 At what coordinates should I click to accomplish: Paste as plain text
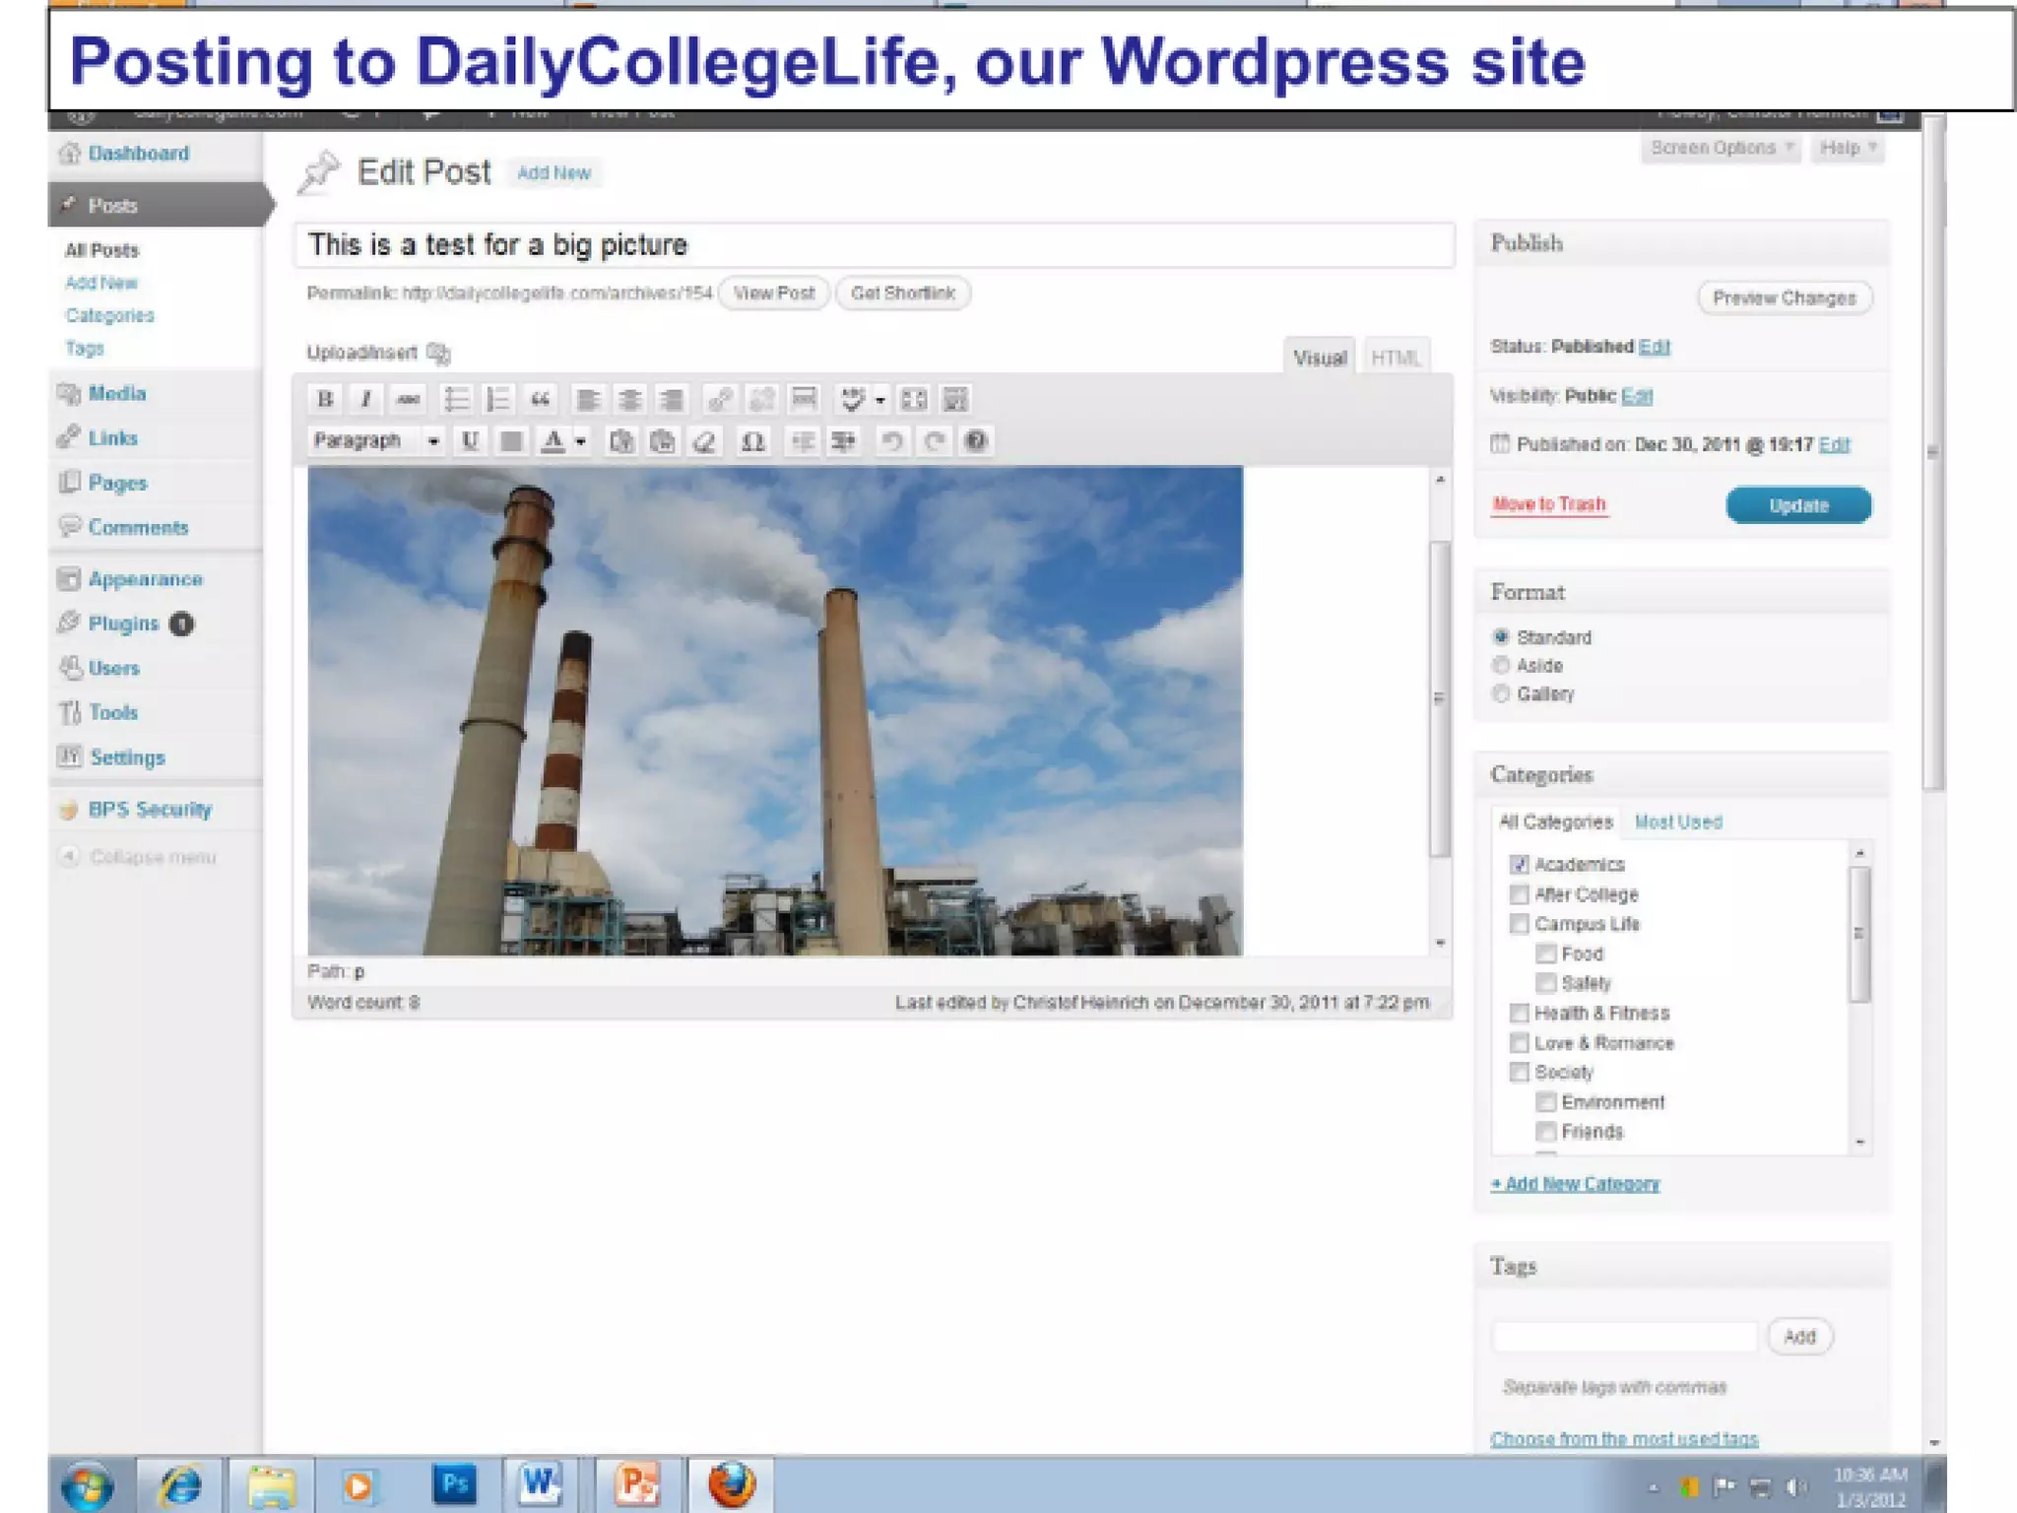(x=620, y=440)
